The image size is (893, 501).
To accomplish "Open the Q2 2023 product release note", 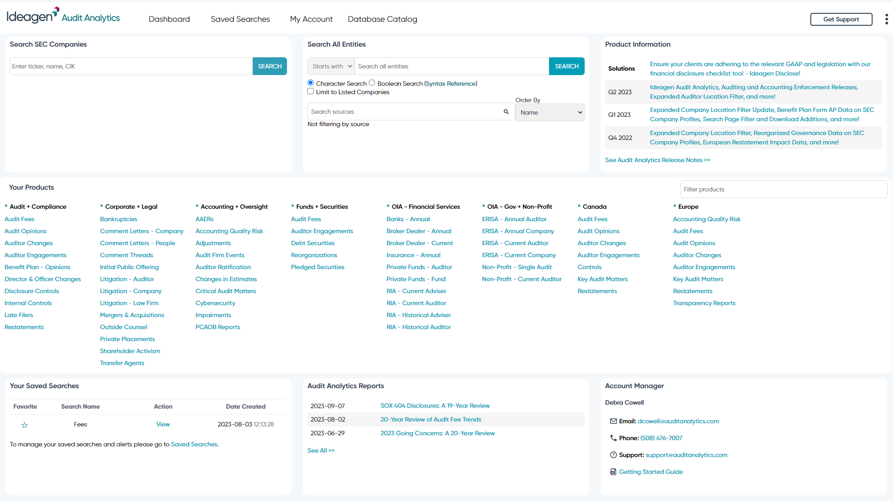I will tap(754, 92).
